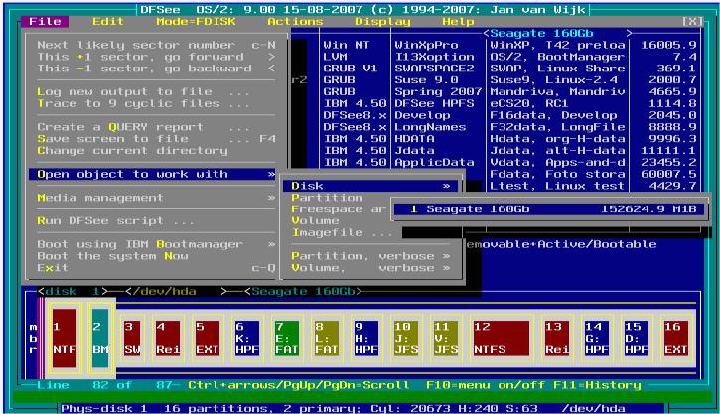Click the [X] close marker in menu bar
The height and width of the screenshot is (414, 720).
pos(692,21)
